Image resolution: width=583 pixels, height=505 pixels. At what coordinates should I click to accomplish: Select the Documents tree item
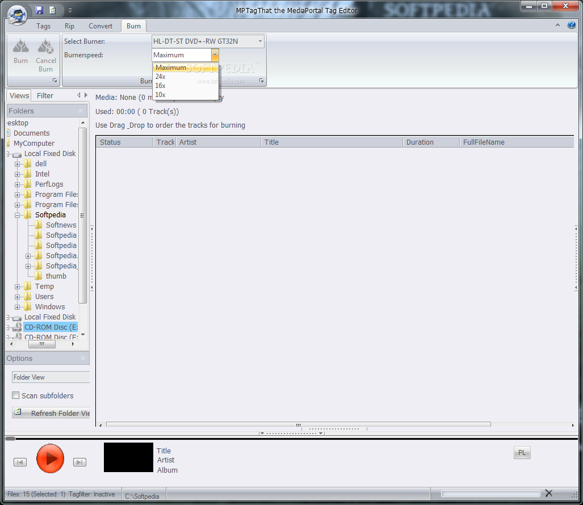pos(32,133)
